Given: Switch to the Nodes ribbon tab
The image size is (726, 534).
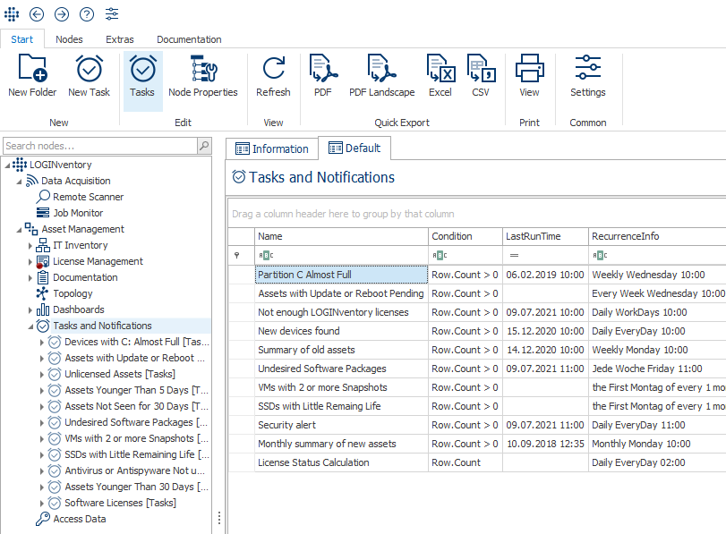Looking at the screenshot, I should point(69,39).
